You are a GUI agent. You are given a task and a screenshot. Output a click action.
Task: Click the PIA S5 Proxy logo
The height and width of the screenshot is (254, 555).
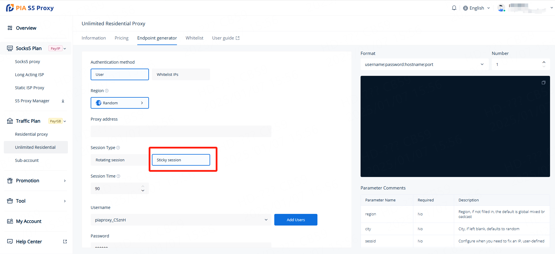pos(30,8)
